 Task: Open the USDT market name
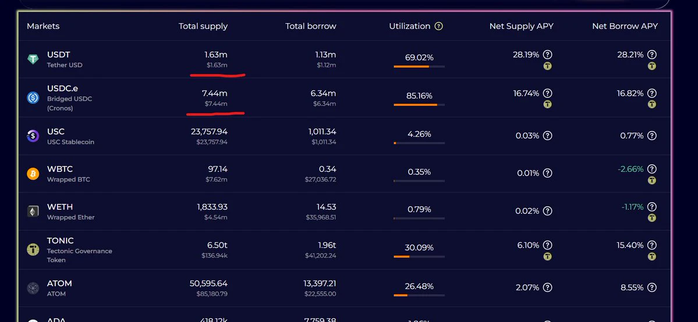coord(59,55)
